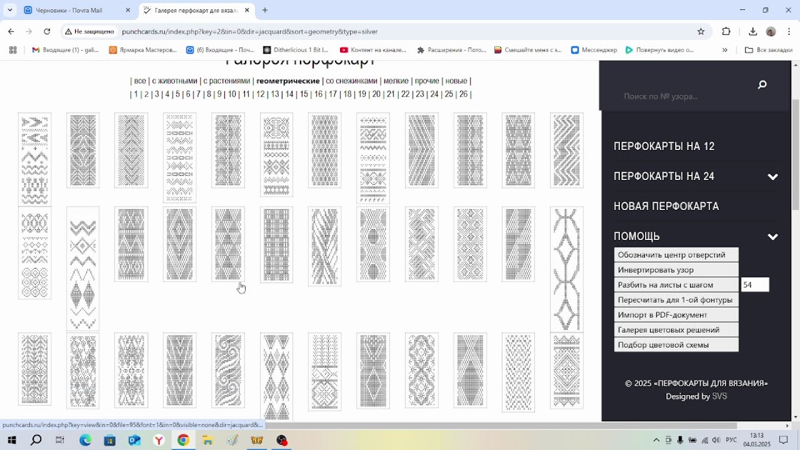Reload the current page

(47, 31)
